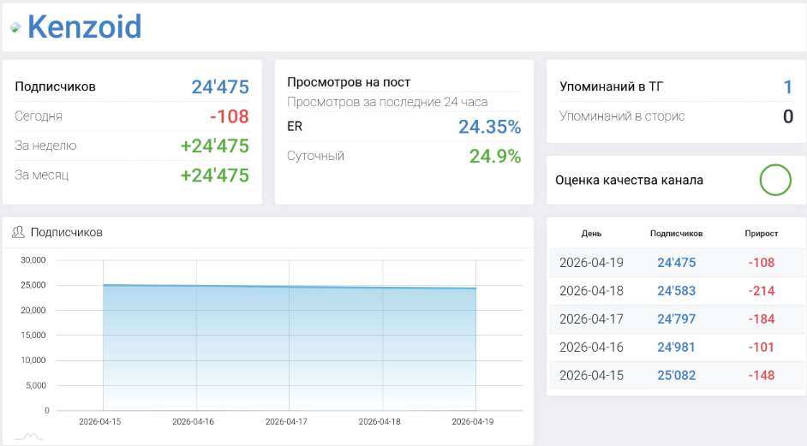Click the За месяц label
This screenshot has width=807, height=446.
pyautogui.click(x=42, y=175)
